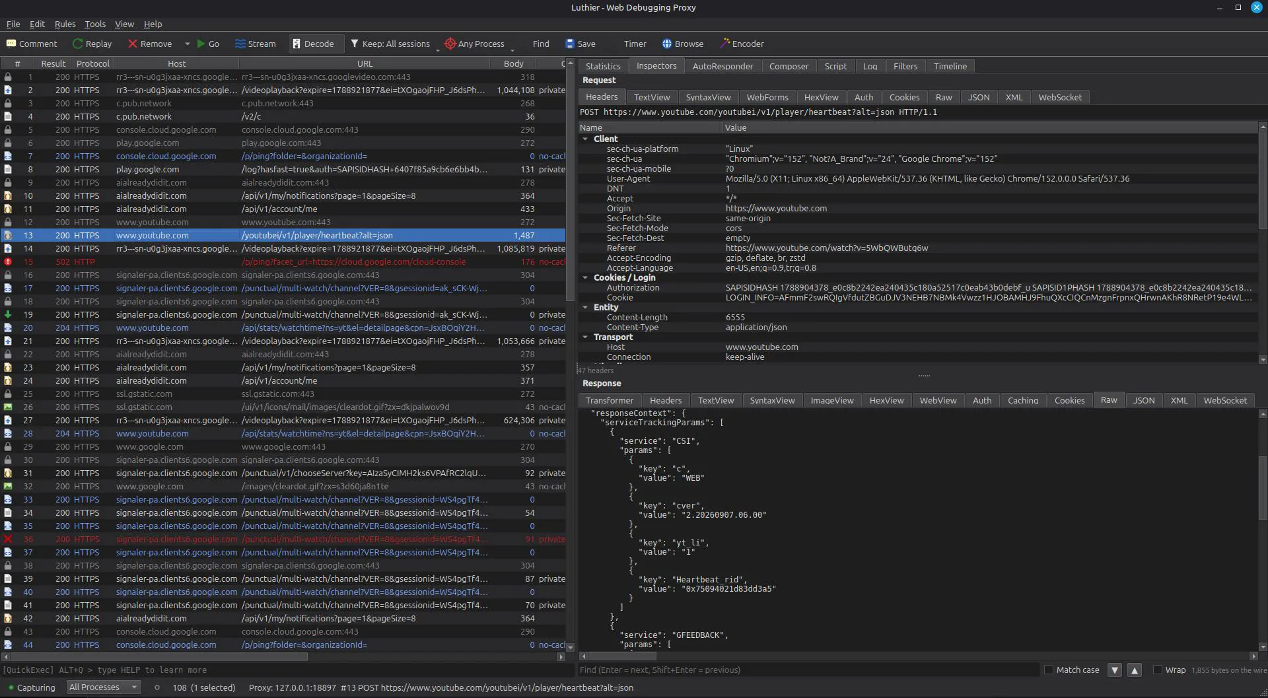Click the Any Process target icon
Viewport: 1268px width, 698px height.
(450, 44)
